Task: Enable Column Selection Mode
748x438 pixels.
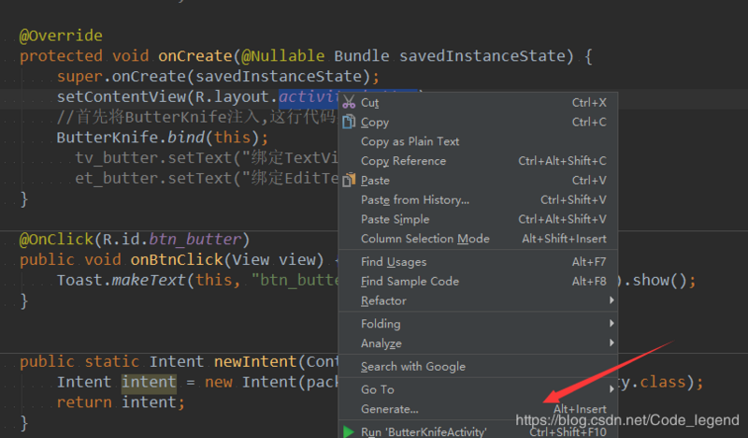Action: coord(478,239)
